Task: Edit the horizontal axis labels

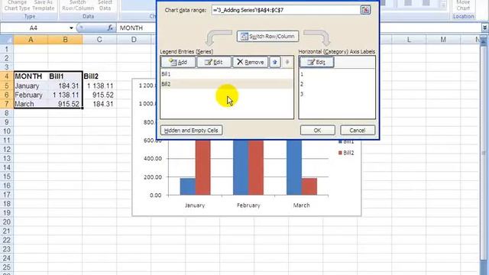Action: [x=316, y=62]
